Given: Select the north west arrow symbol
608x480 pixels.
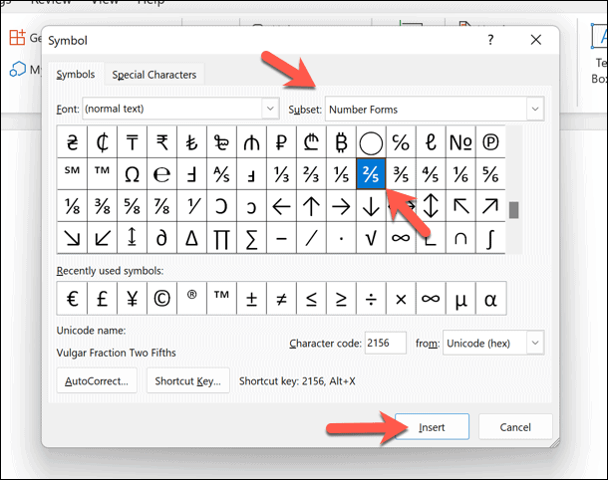Looking at the screenshot, I should pyautogui.click(x=460, y=206).
